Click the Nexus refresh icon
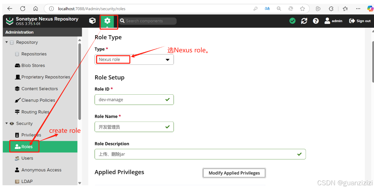The height and width of the screenshot is (189, 374). click(x=304, y=21)
